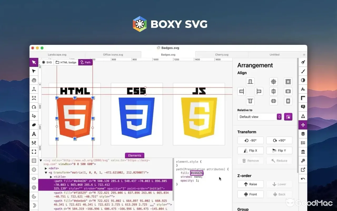Open the Compositing half-circle panel

tap(303, 80)
